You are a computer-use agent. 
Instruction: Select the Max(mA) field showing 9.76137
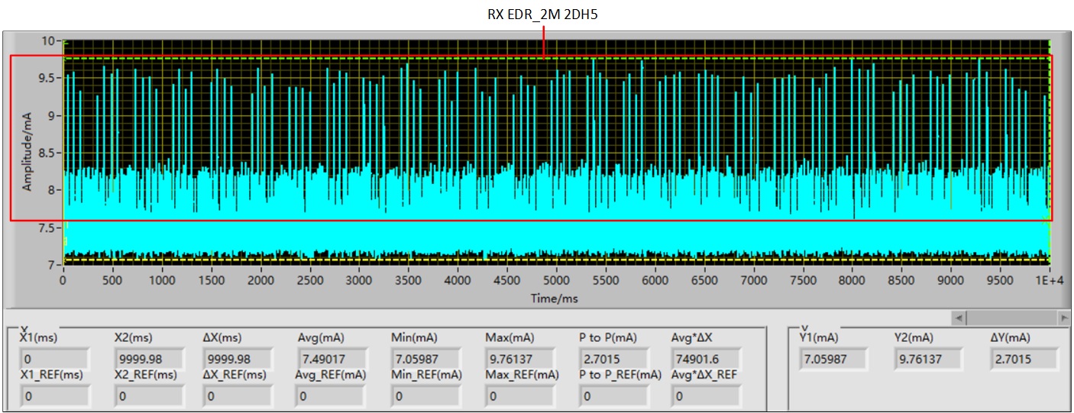pyautogui.click(x=521, y=359)
